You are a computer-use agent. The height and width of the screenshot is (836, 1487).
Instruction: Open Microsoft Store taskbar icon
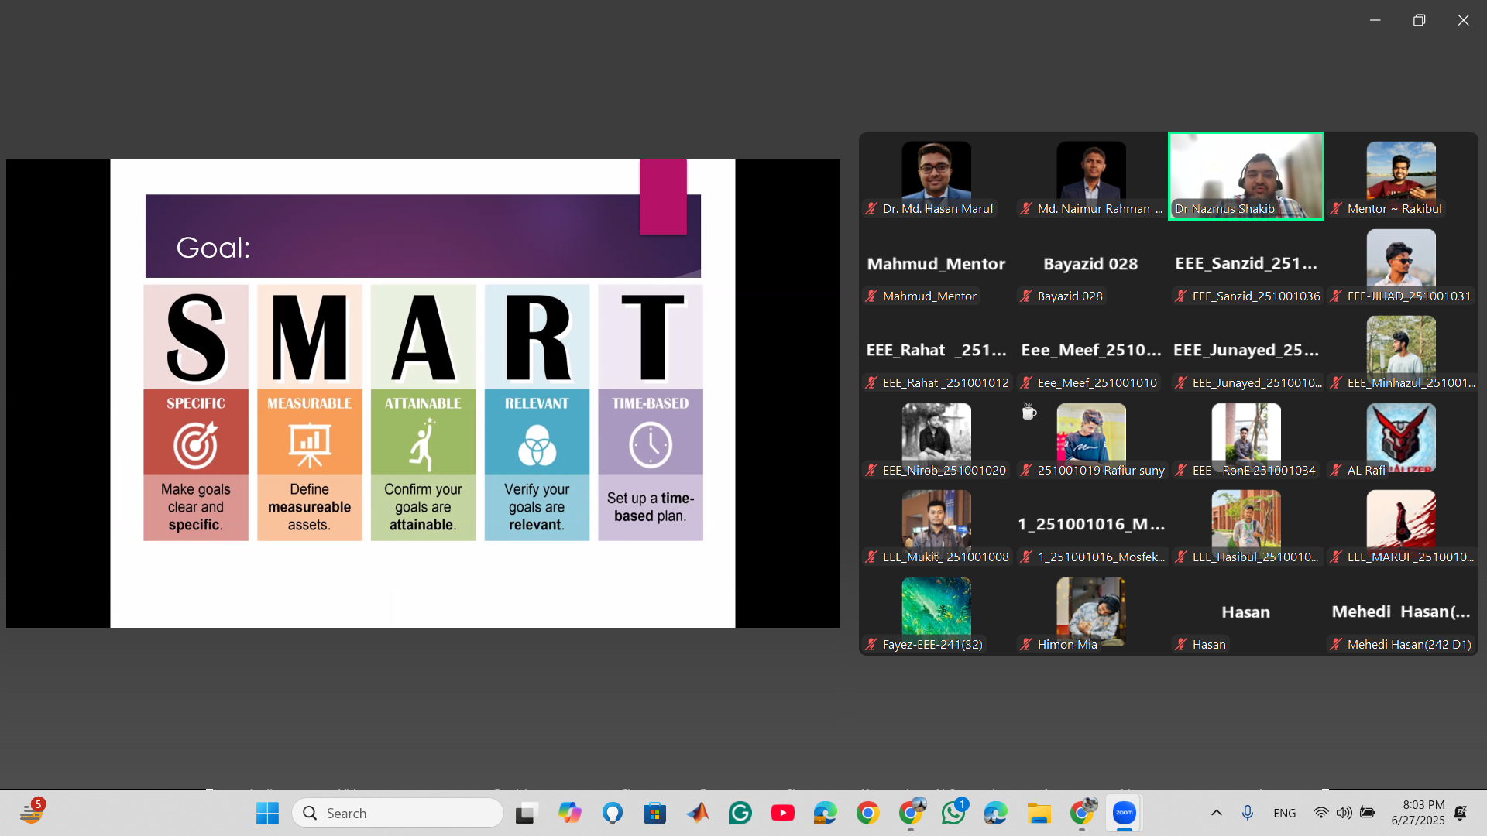tap(654, 813)
